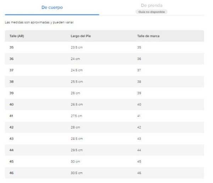
Task: Select the size 35 row
Action: [104, 48]
